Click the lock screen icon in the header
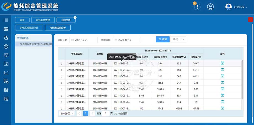Screen dimensions: 254x125 tap(210, 7)
